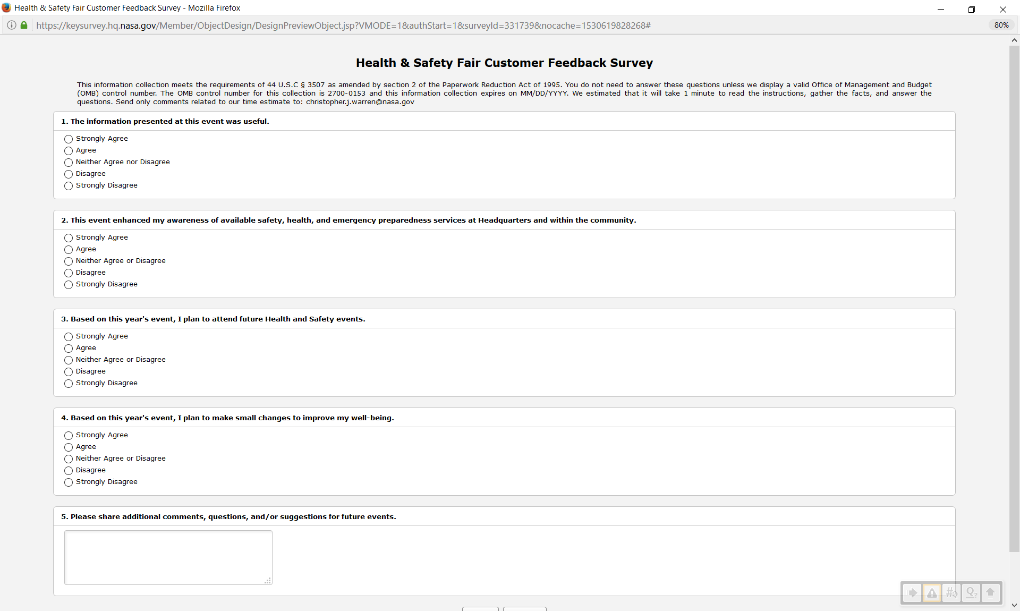The width and height of the screenshot is (1020, 611).
Task: Select Neither Agree or Disagree for question 2
Action: click(x=69, y=261)
